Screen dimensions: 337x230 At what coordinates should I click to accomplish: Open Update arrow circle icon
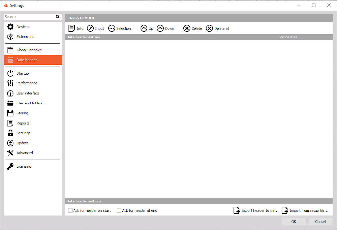pos(10,143)
